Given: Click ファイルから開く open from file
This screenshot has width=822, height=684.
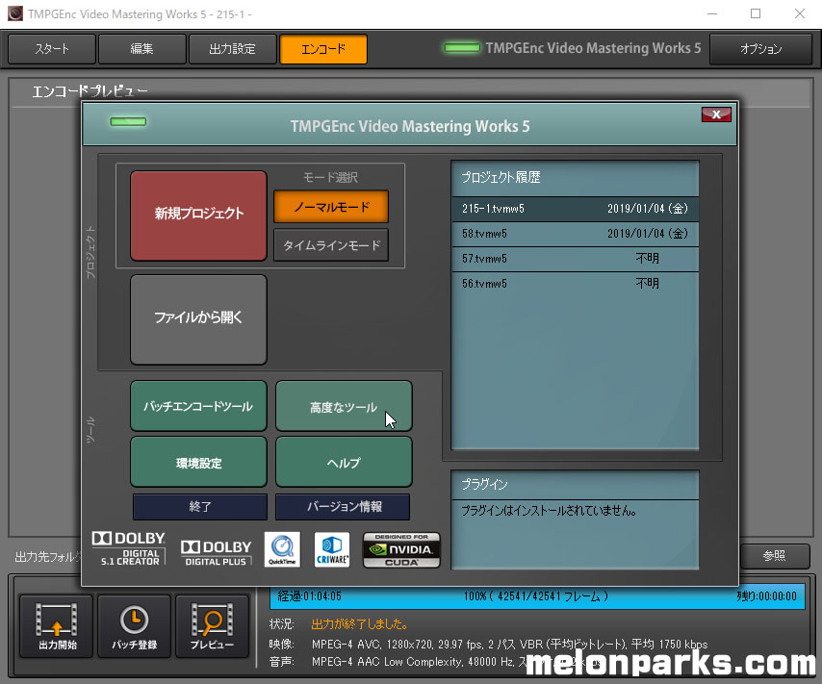Looking at the screenshot, I should (x=198, y=319).
